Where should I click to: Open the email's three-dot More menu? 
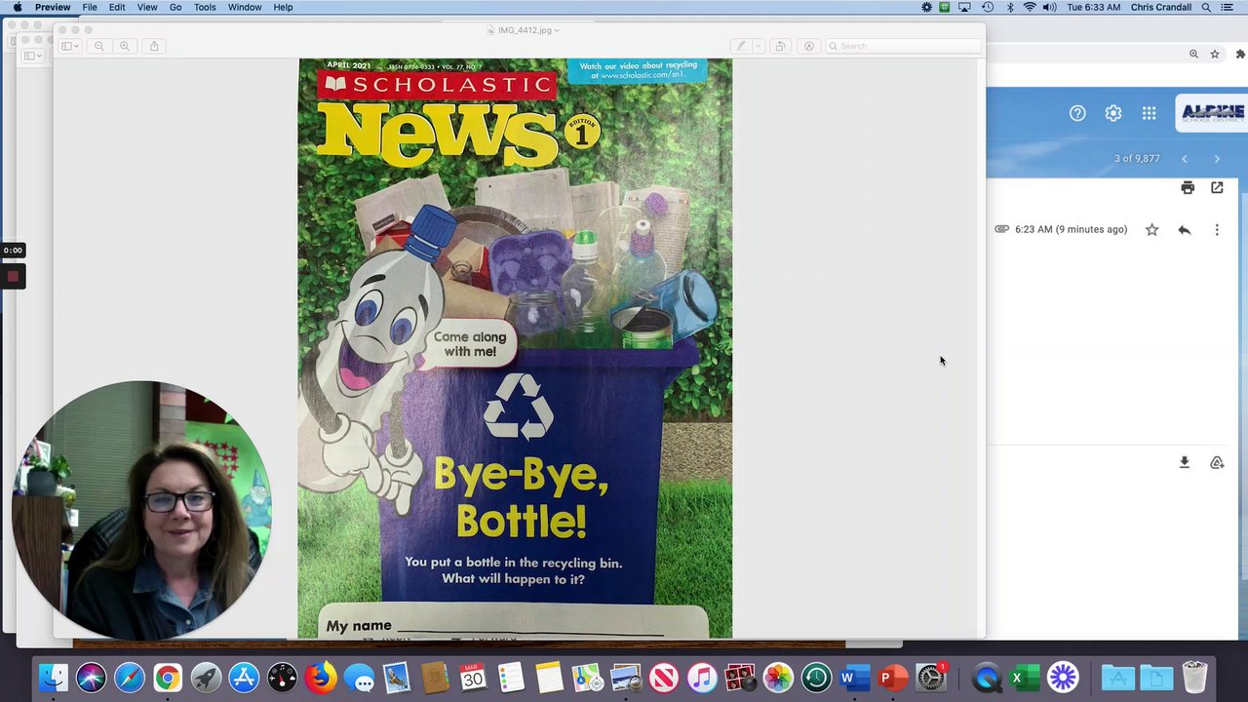point(1217,230)
